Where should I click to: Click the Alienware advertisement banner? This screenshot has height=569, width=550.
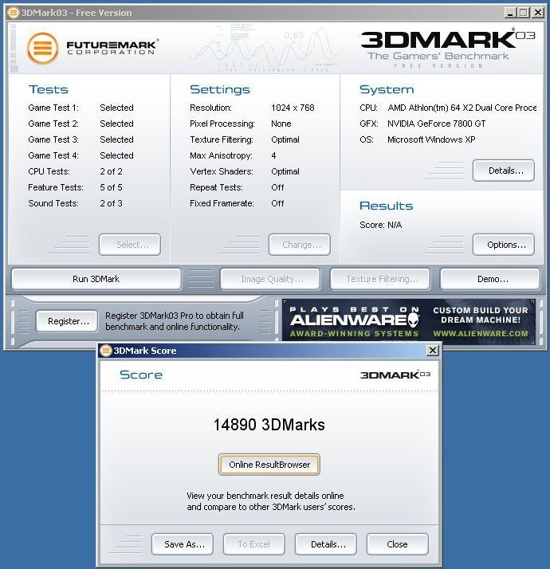pyautogui.click(x=409, y=320)
